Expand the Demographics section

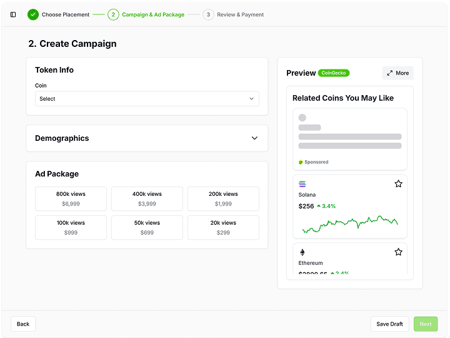click(147, 138)
